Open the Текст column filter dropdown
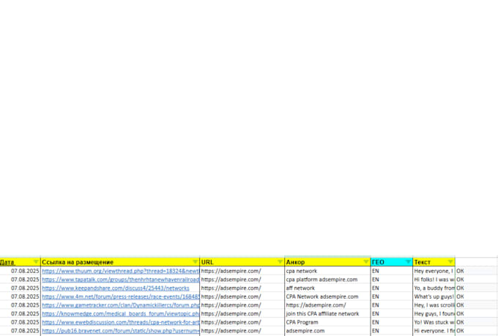The height and width of the screenshot is (336, 498). [x=450, y=261]
